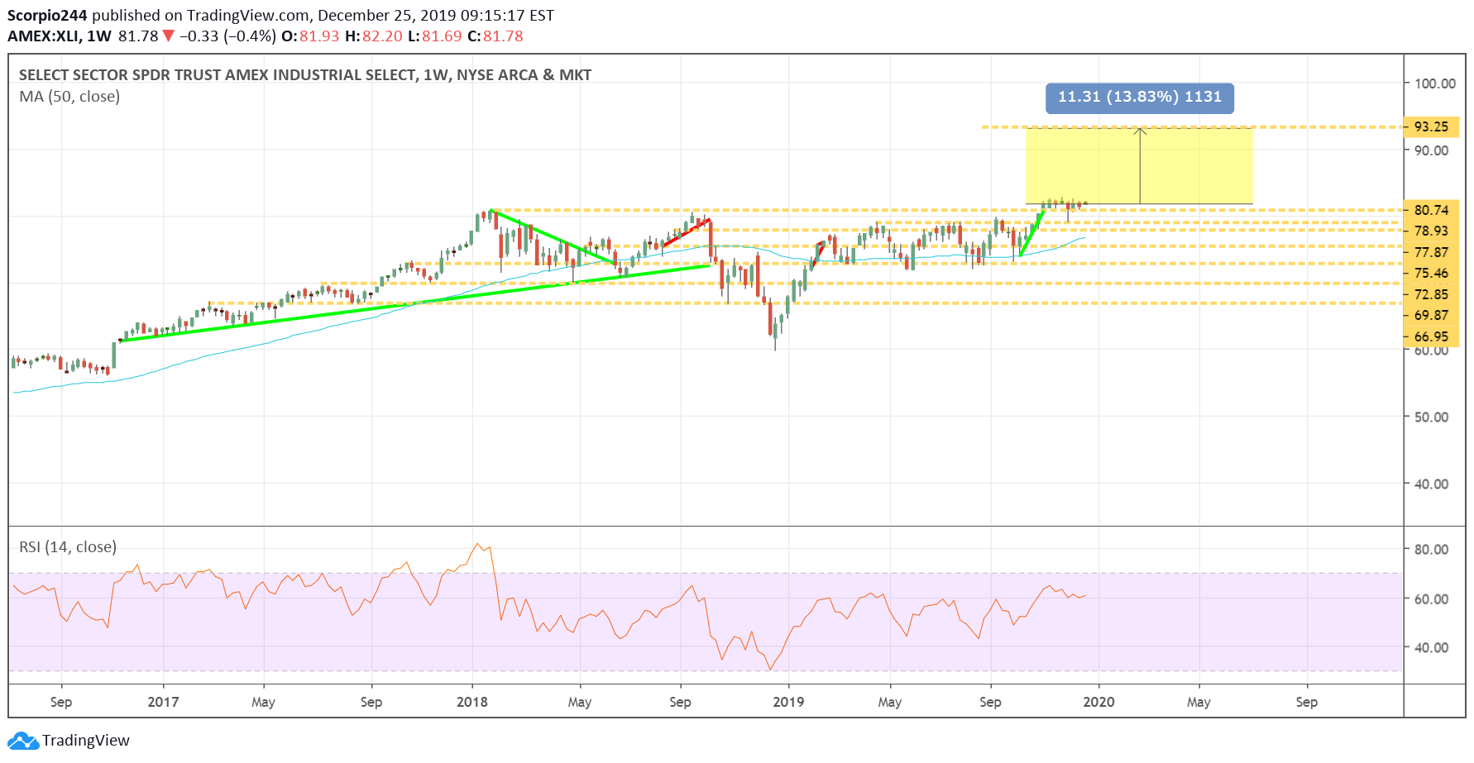Click the 11.31 (13.83%) measurement label
The width and height of the screenshot is (1474, 763).
tap(1140, 98)
